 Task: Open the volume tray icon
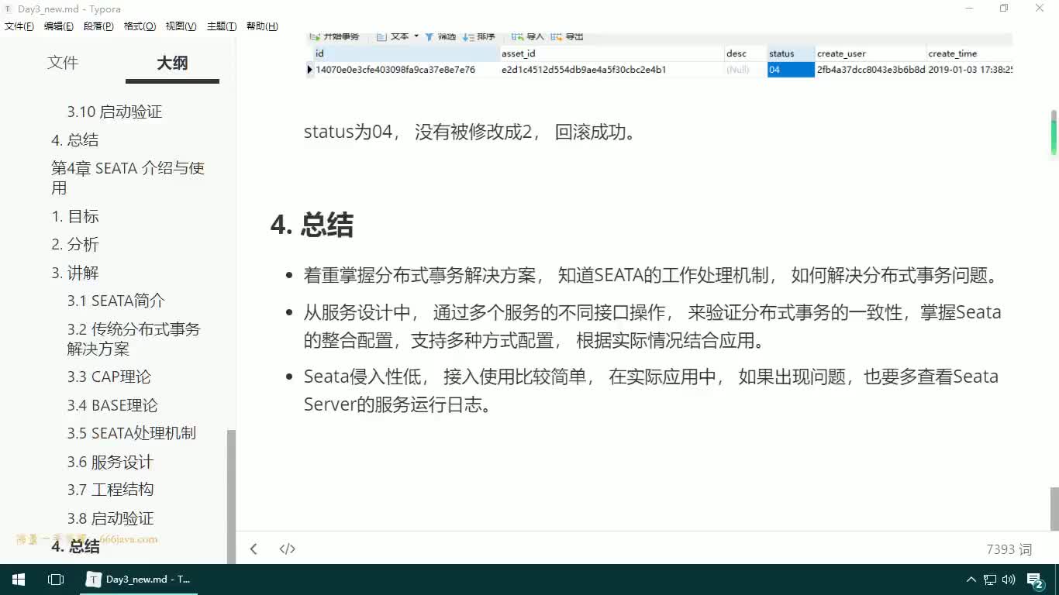click(x=1009, y=580)
